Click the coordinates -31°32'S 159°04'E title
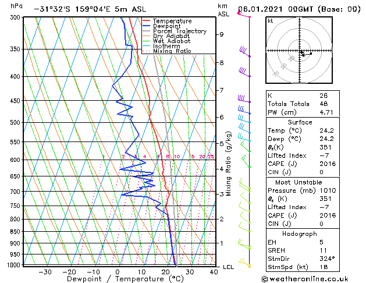Image resolution: width=366 pixels, height=283 pixels. 90,9
